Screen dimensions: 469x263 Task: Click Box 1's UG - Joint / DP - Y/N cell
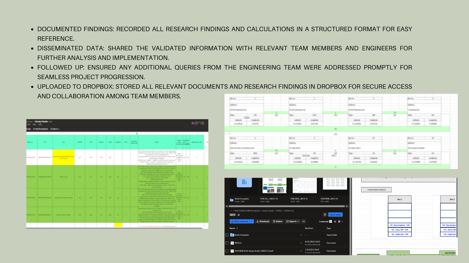tap(400, 230)
